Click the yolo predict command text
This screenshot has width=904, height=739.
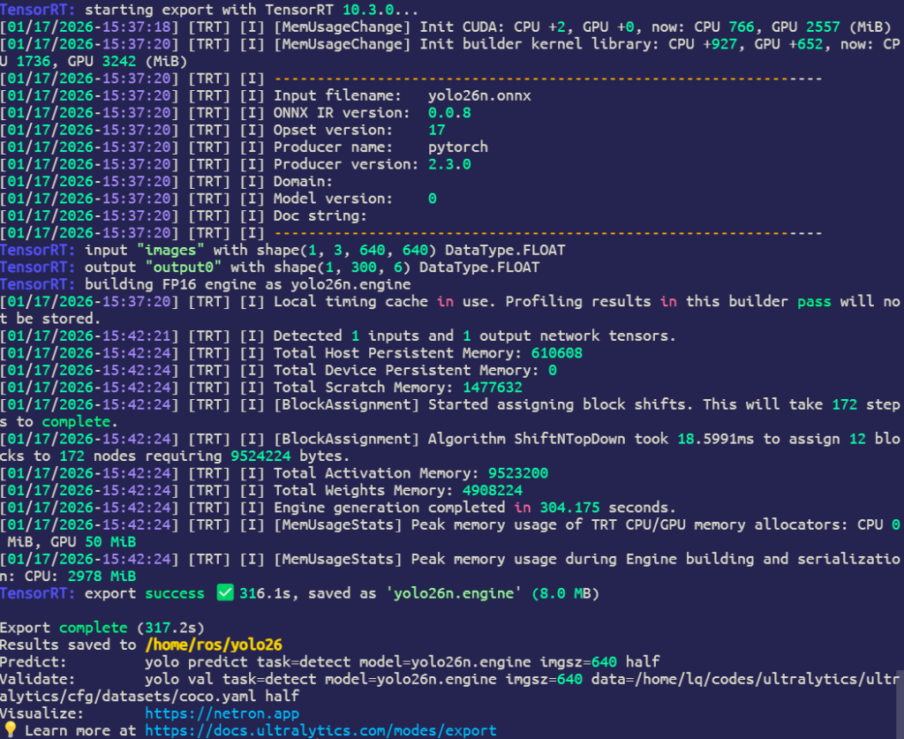402,662
